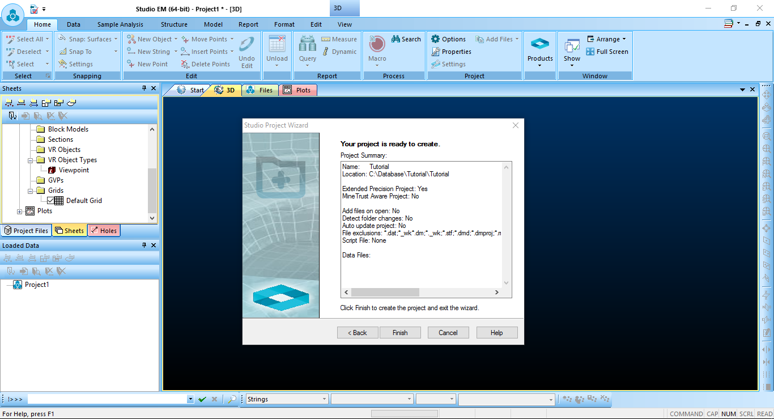Click Delete Points tool

(x=205, y=64)
